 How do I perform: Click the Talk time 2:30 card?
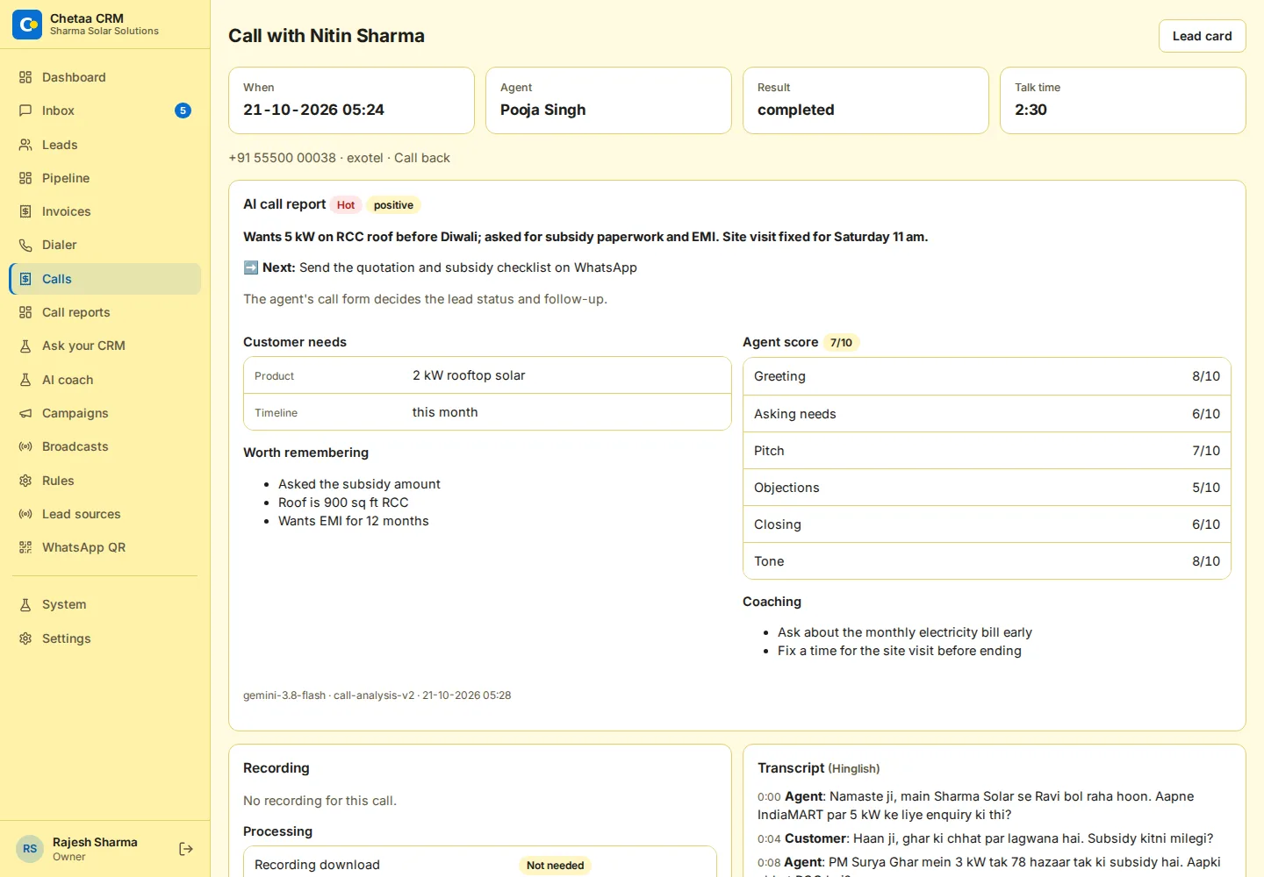tap(1123, 101)
